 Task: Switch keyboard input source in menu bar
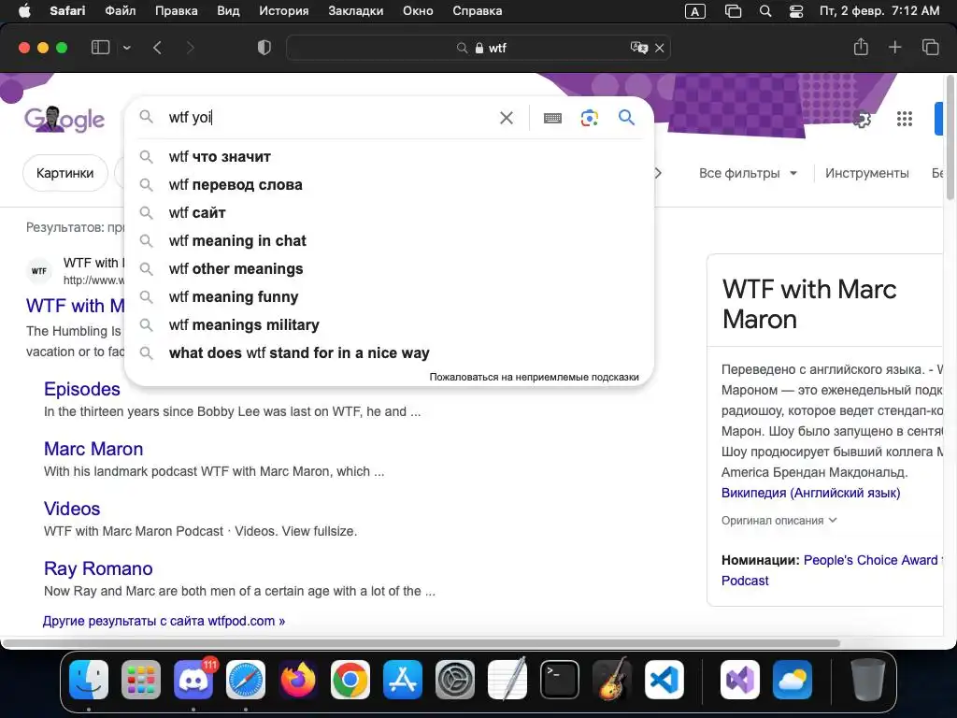tap(695, 11)
